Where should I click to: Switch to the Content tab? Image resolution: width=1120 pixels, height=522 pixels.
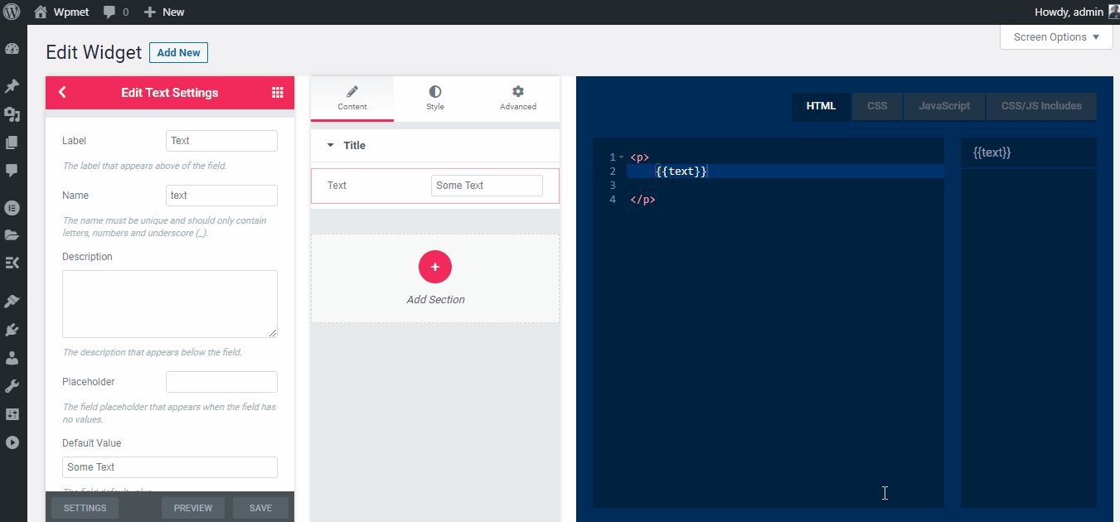352,99
